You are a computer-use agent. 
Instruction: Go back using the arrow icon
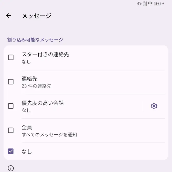[8, 16]
